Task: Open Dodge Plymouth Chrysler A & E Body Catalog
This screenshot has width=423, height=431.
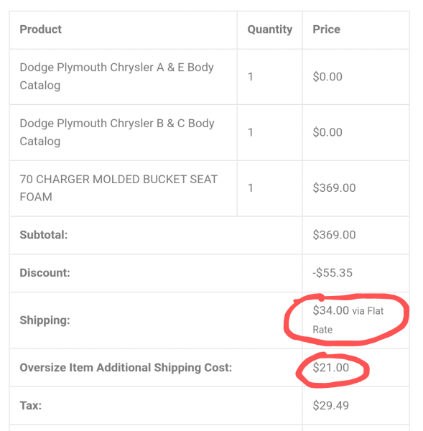Action: pyautogui.click(x=116, y=76)
